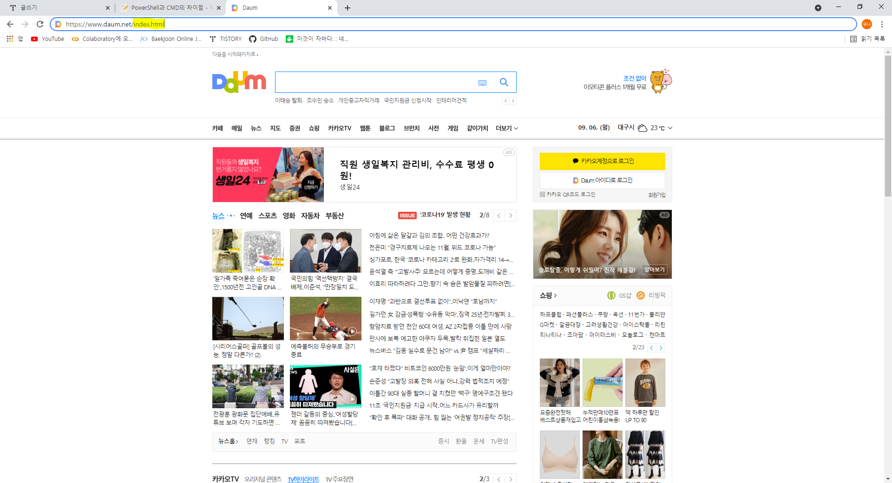Image resolution: width=892 pixels, height=483 pixels.
Task: Click the page vertical scrollbar thumb
Action: pos(888,125)
